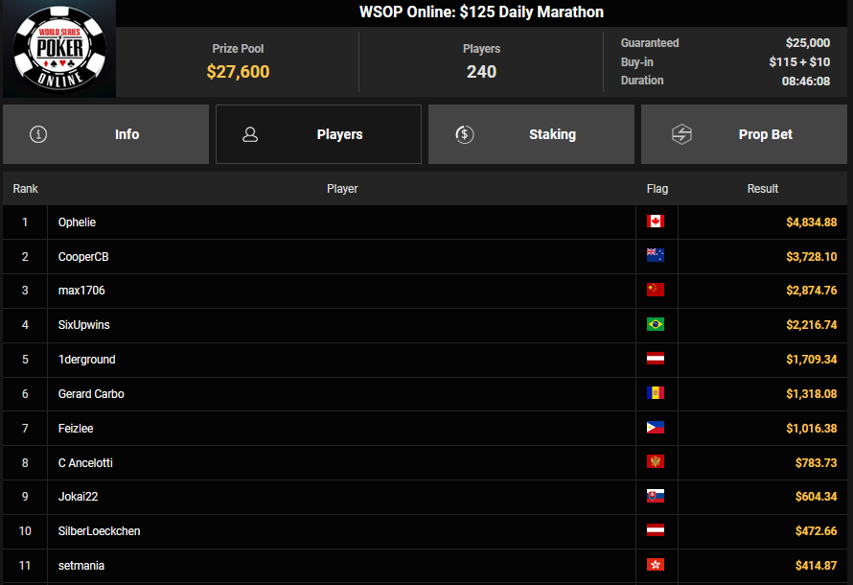Image resolution: width=853 pixels, height=585 pixels.
Task: Sort by the Rank column header
Action: (x=25, y=189)
